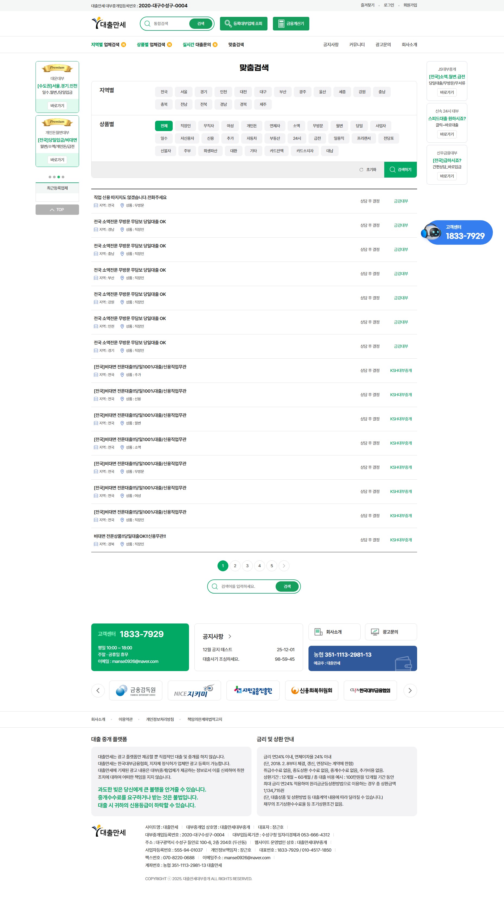Select the 전국 region filter chip

163,92
